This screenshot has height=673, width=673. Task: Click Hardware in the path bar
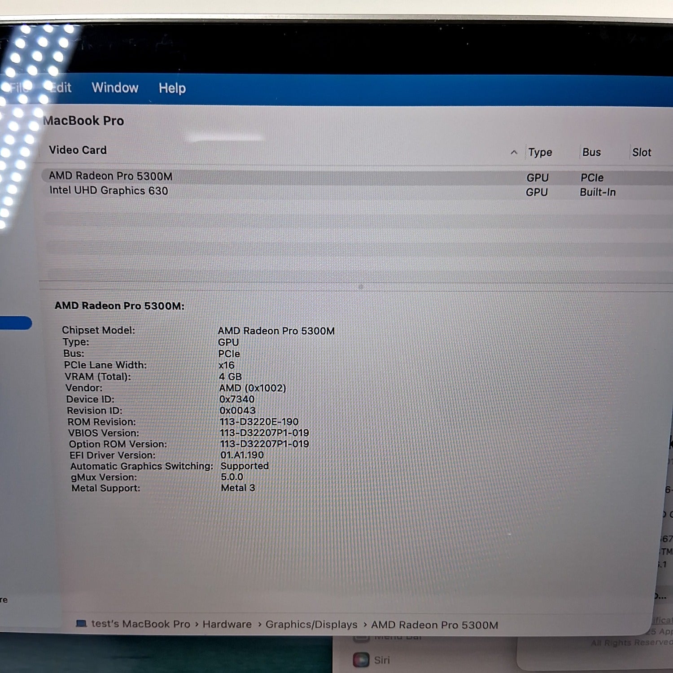(227, 624)
